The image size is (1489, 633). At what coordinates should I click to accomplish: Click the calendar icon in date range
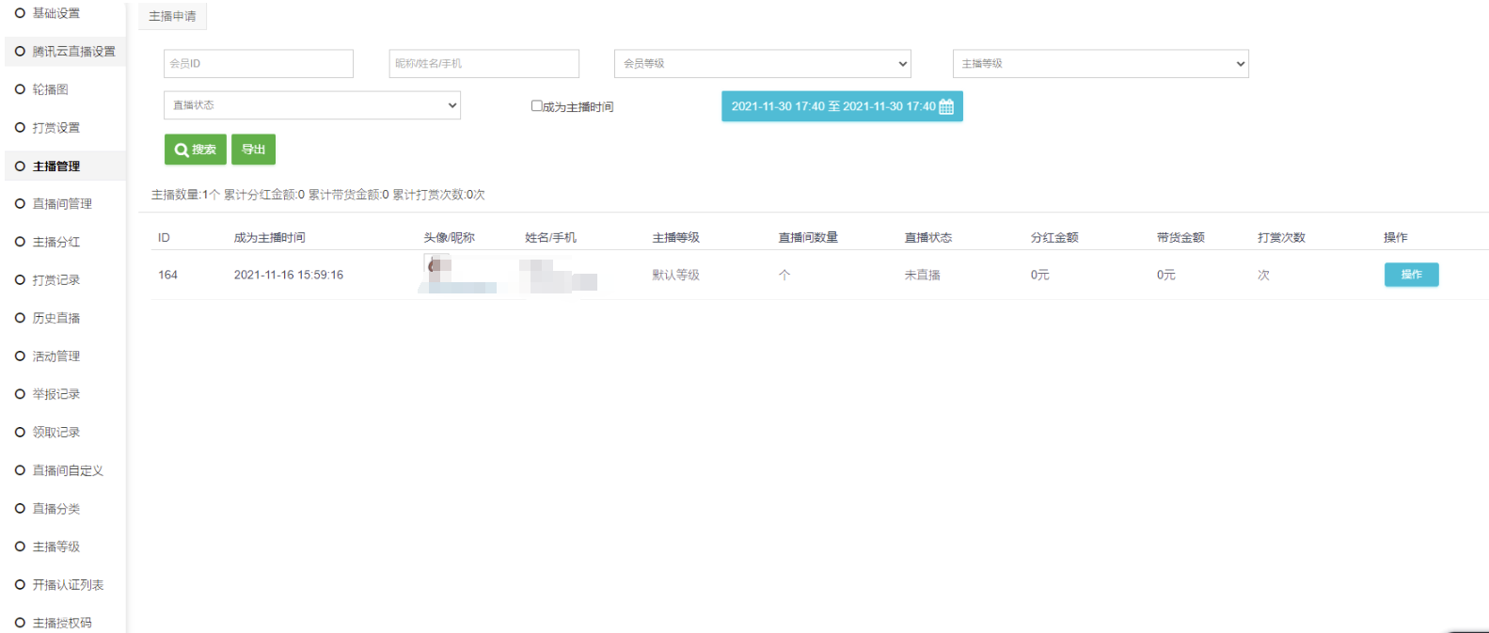pos(946,106)
